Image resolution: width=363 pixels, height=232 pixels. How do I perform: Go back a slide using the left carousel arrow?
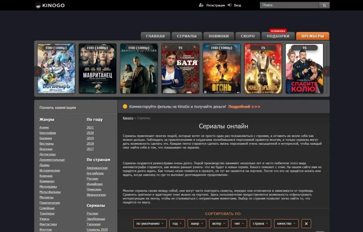tap(37, 71)
